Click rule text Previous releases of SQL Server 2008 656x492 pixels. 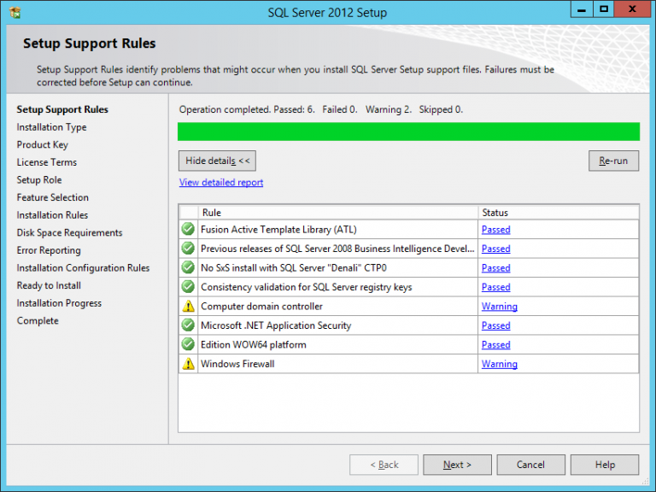tap(337, 249)
